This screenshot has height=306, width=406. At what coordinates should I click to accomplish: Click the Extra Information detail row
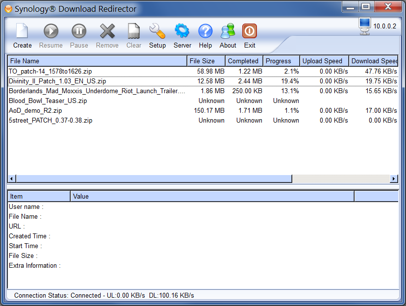203,266
